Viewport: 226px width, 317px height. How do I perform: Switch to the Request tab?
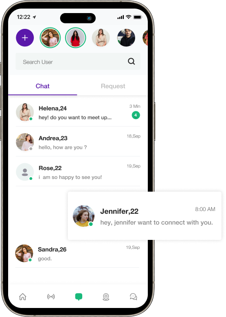click(113, 86)
